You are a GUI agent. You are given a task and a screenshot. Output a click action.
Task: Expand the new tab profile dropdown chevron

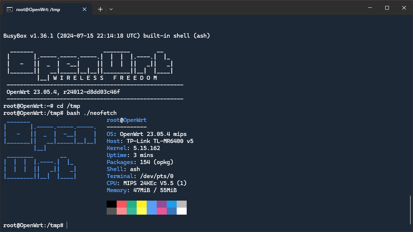point(111,9)
